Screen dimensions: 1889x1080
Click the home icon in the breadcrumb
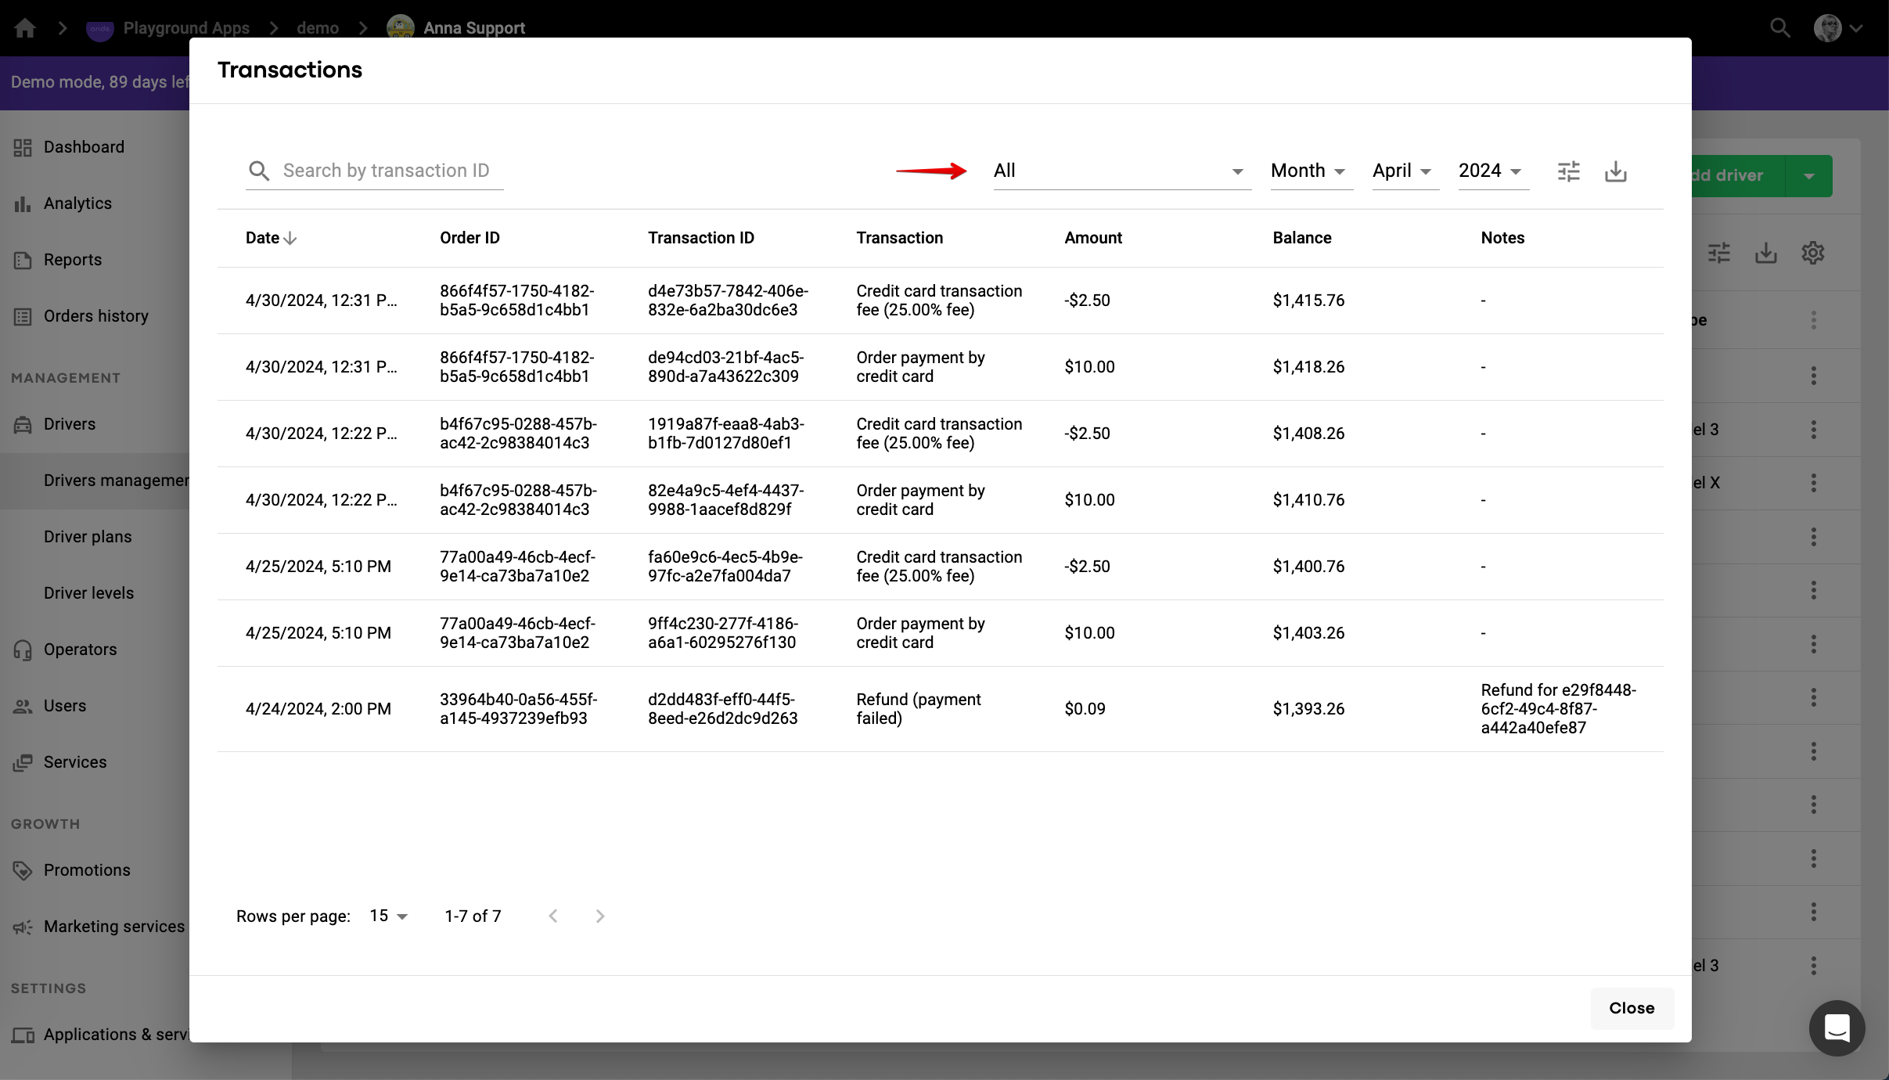[x=25, y=28]
